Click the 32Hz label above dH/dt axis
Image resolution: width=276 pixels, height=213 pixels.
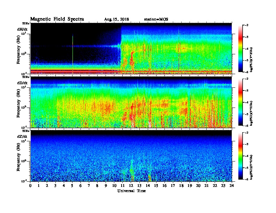pyautogui.click(x=25, y=23)
